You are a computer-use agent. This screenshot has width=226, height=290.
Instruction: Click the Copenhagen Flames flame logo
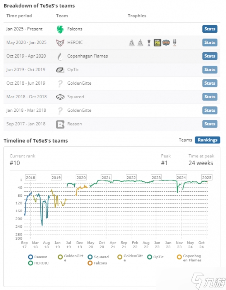tap(60, 56)
